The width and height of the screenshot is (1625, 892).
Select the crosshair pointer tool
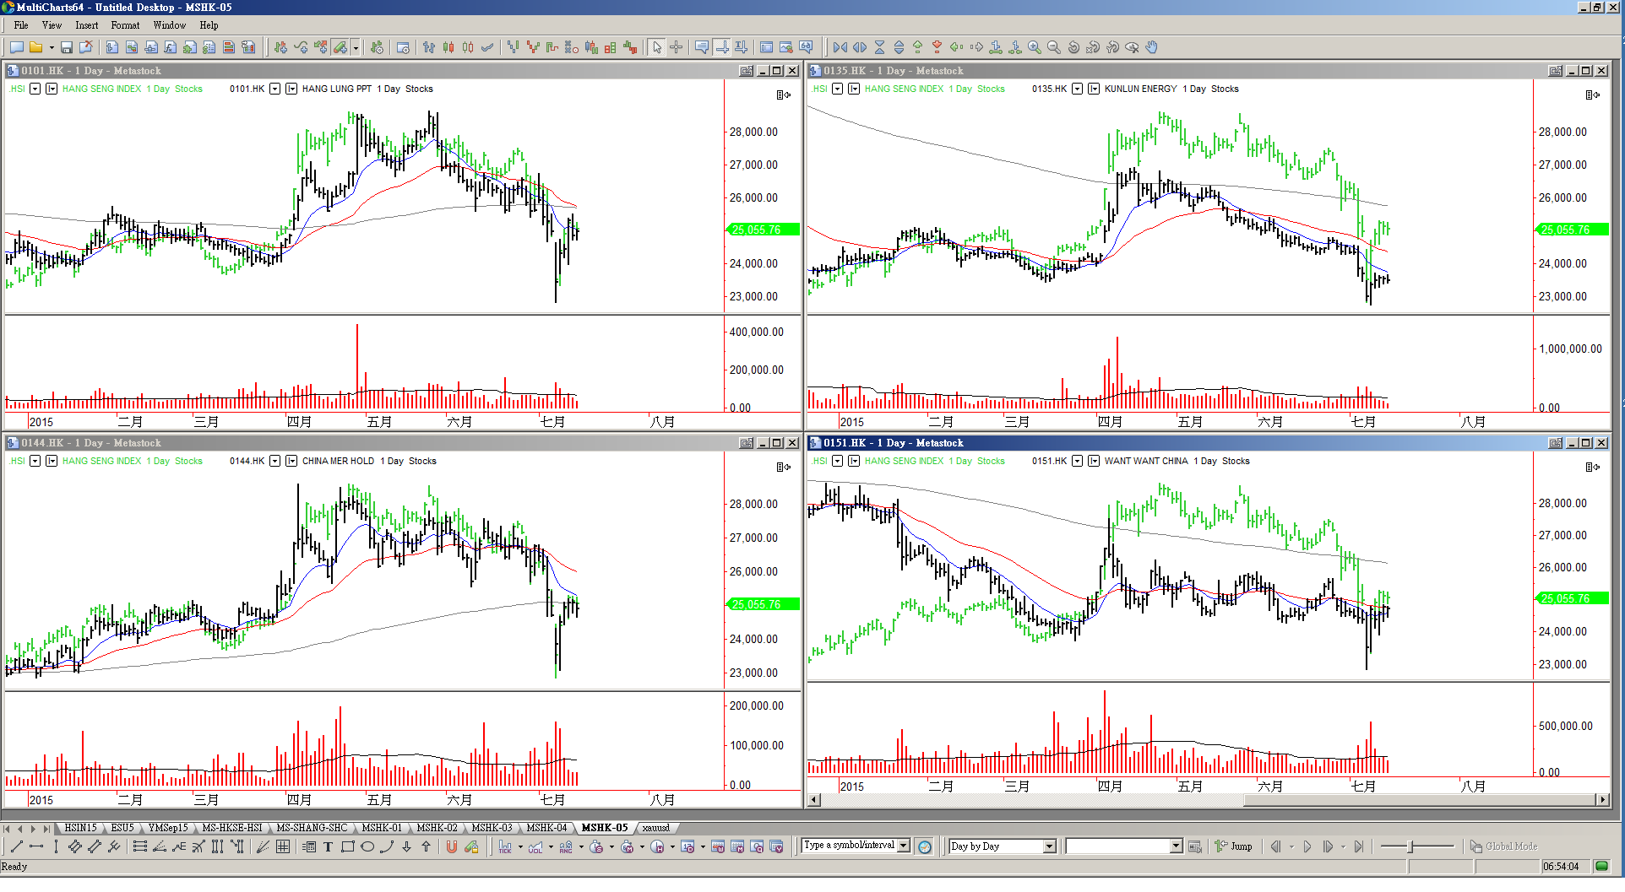click(676, 47)
